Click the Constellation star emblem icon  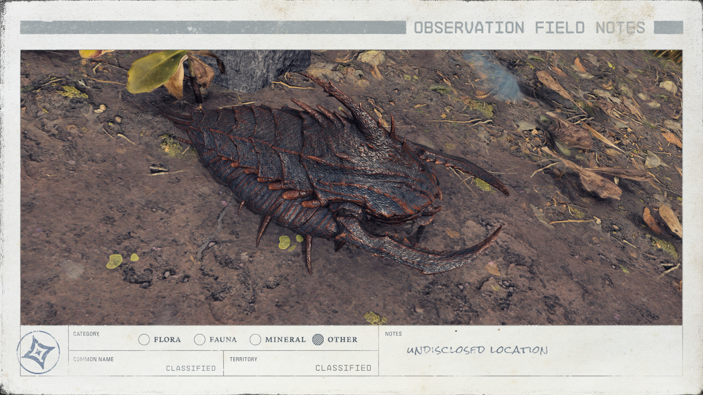[x=38, y=352]
